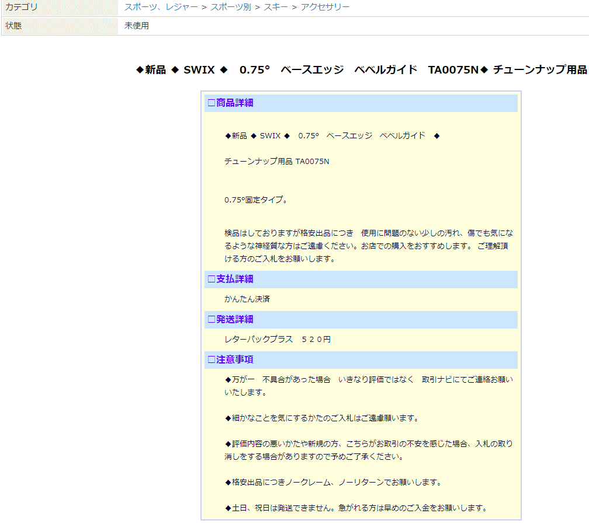This screenshot has width=589, height=524.
Task: Click the レターパックプラス 520円 shipping text
Action: 278,339
